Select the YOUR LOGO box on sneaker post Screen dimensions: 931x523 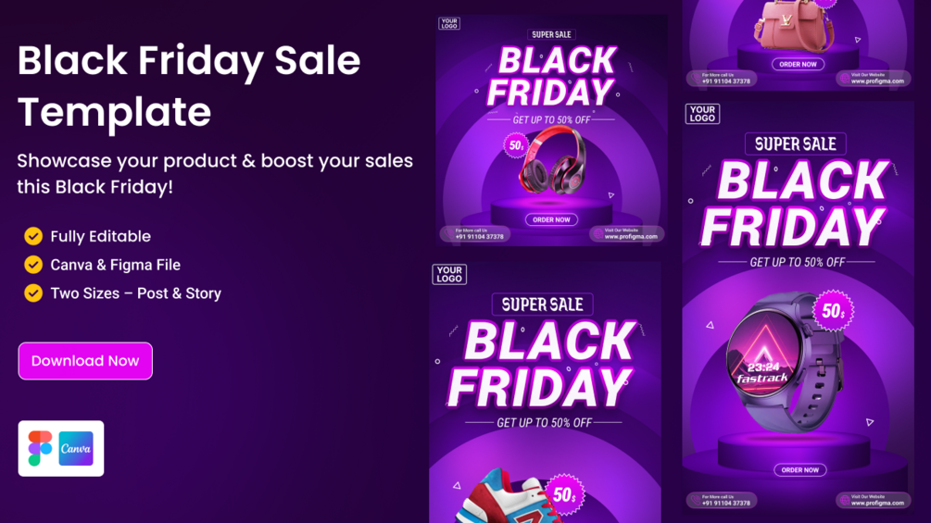449,275
